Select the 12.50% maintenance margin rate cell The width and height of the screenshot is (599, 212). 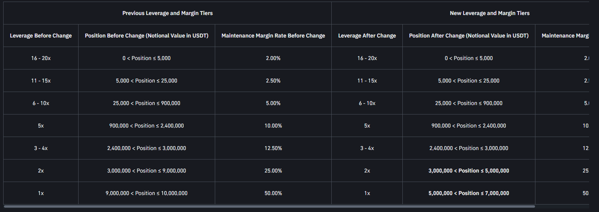point(273,148)
